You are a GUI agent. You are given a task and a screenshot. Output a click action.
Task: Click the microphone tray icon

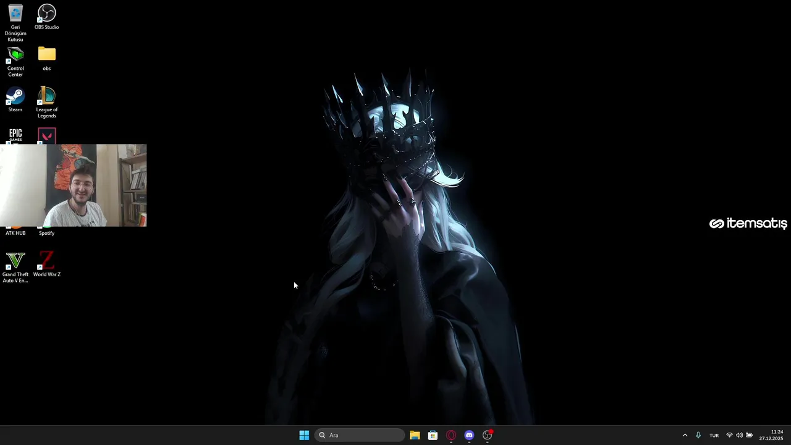(698, 435)
